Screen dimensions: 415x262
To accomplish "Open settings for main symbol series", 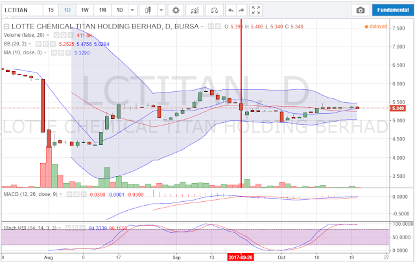I will pyautogui.click(x=218, y=27).
